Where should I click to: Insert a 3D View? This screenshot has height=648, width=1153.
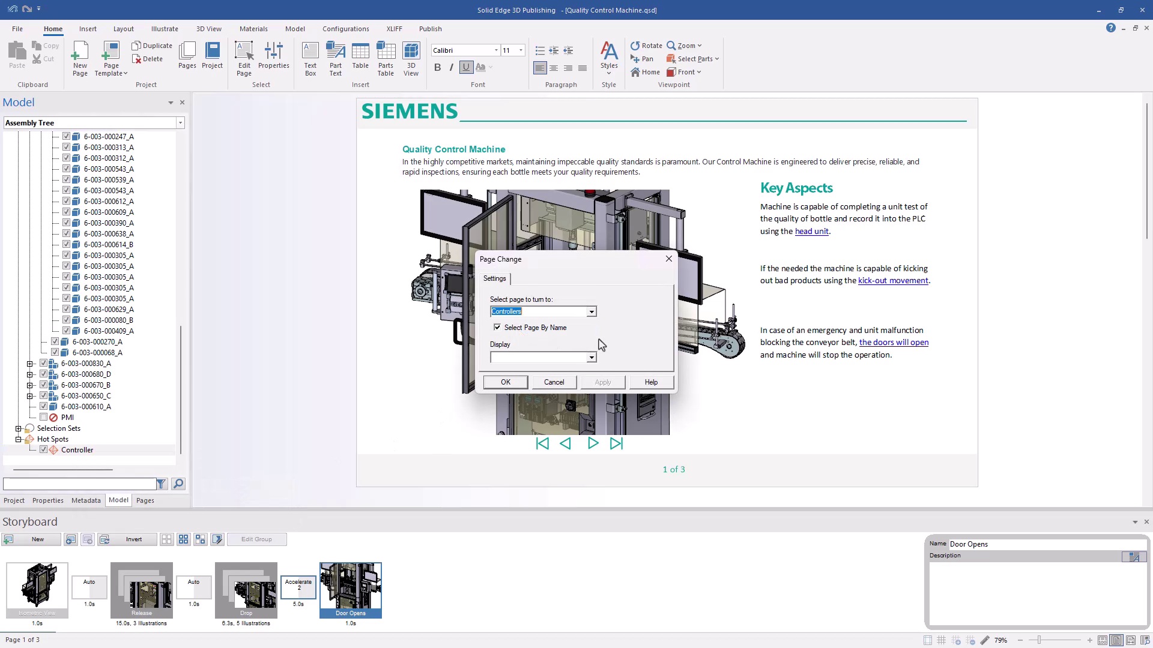pos(411,58)
